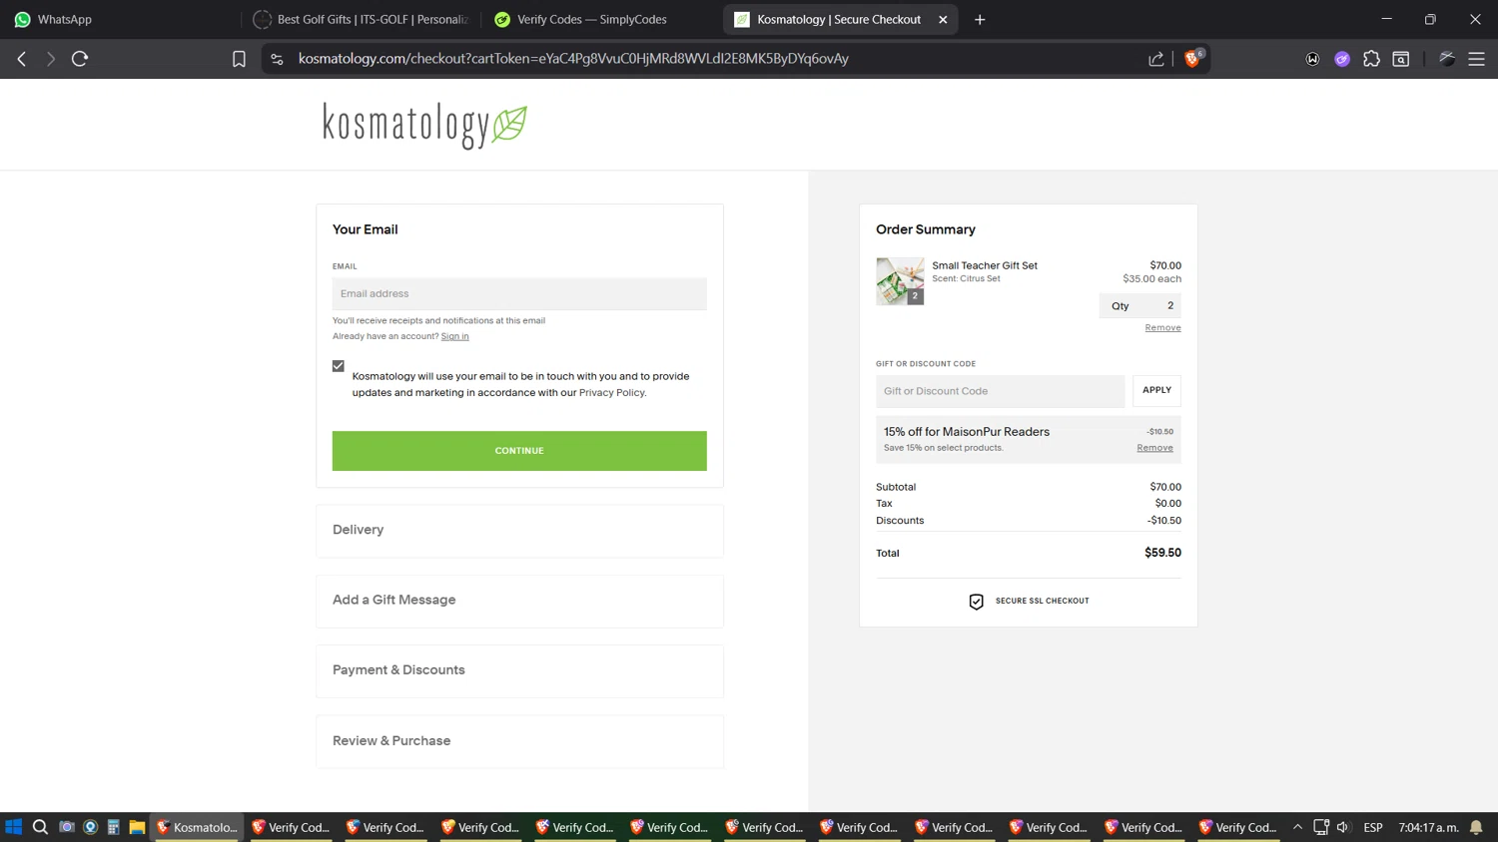Open the browser hamburger menu
The image size is (1498, 842).
click(x=1476, y=59)
